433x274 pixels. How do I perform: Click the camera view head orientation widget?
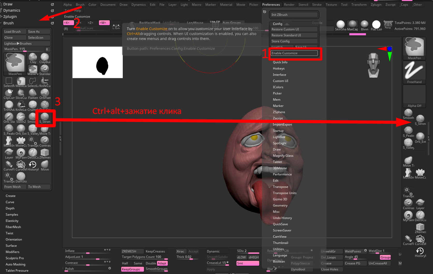tap(373, 65)
